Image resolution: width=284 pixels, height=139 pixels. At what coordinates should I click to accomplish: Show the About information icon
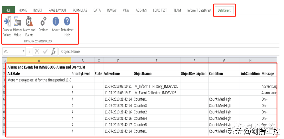pyautogui.click(x=55, y=24)
